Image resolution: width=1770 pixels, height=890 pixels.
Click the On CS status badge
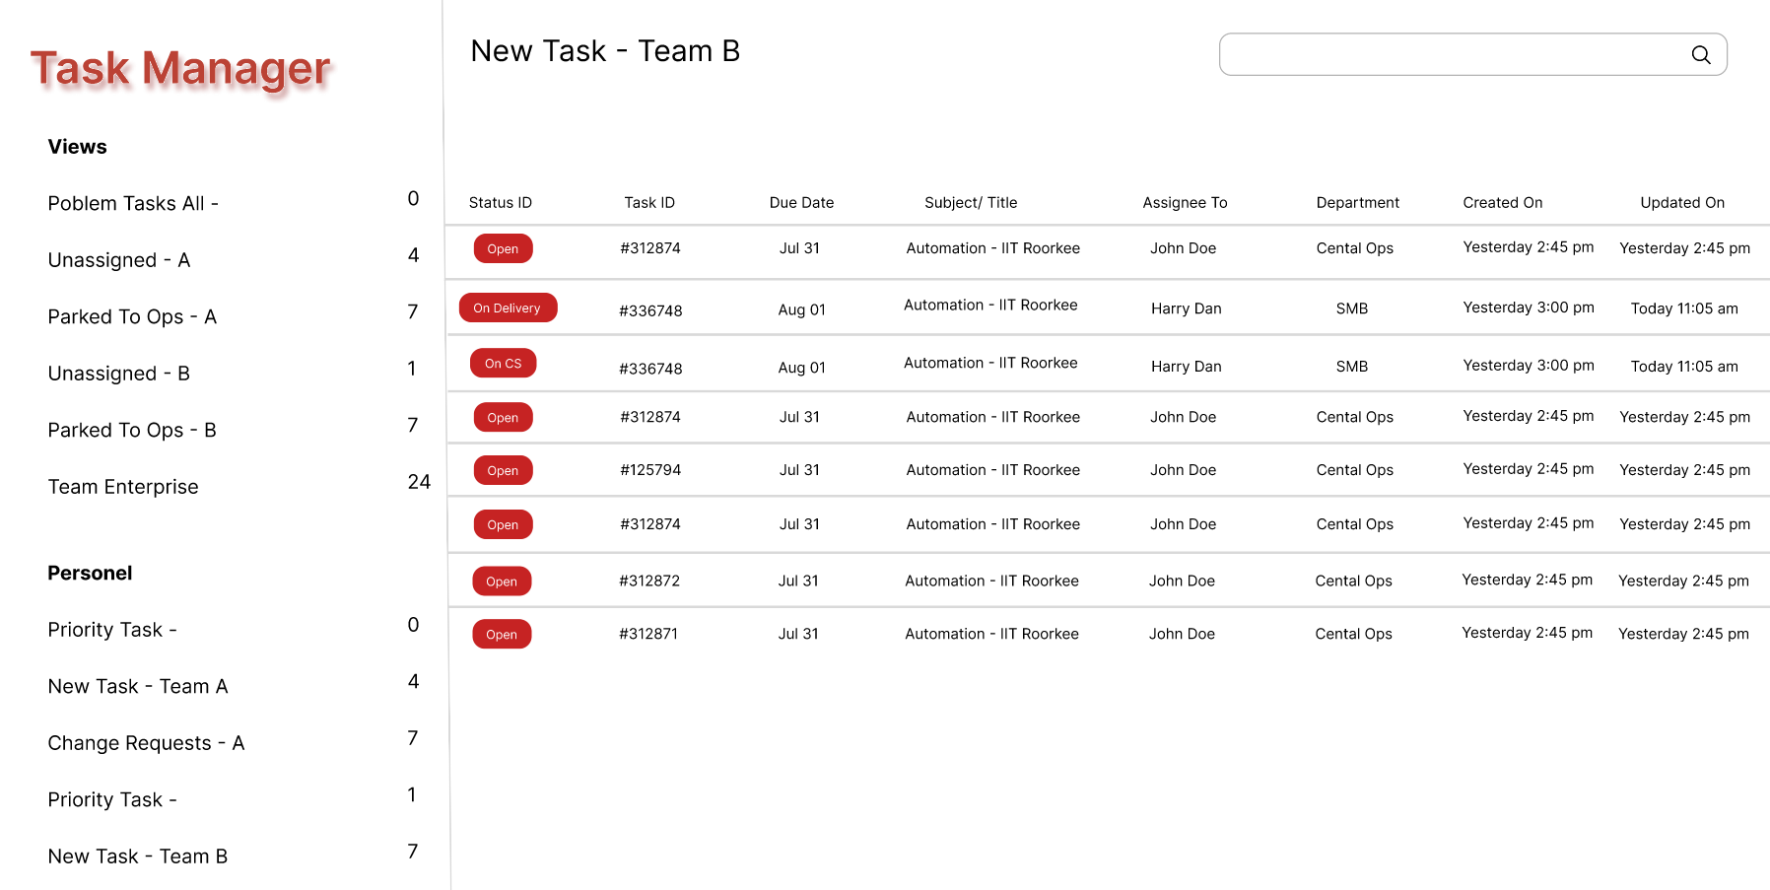(503, 363)
